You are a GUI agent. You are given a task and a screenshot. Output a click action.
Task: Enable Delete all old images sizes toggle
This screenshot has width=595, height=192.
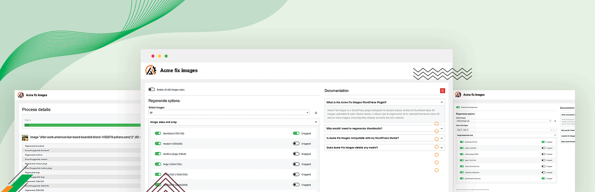tap(152, 89)
